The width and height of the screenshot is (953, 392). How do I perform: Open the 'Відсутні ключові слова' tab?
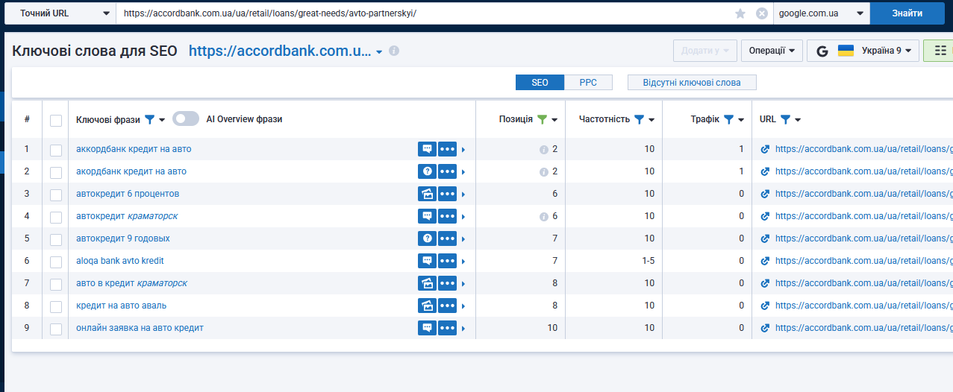coord(692,83)
